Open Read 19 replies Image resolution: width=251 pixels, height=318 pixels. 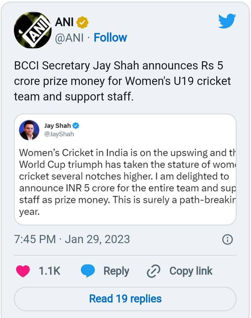pos(125,299)
